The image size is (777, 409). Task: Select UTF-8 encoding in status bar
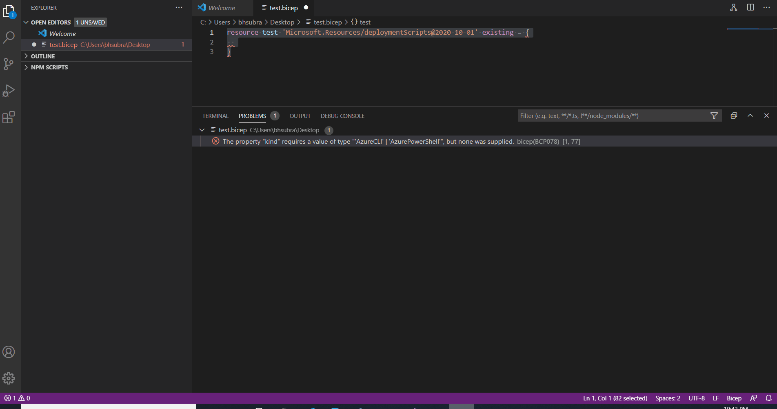tap(696, 398)
